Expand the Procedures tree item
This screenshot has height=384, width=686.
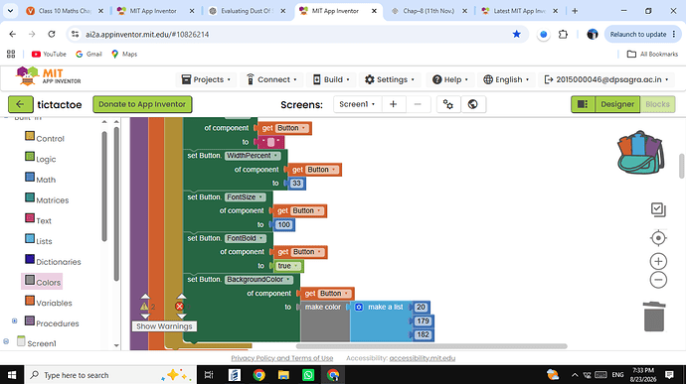15,321
